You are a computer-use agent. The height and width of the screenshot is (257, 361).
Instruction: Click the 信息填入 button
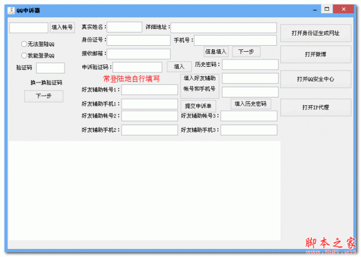pyautogui.click(x=216, y=52)
